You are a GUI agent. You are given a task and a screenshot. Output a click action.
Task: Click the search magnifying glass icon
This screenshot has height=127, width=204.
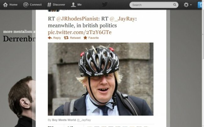[x=175, y=5]
